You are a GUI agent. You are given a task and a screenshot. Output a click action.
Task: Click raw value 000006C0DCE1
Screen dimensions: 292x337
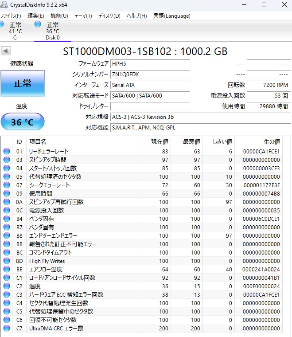click(x=261, y=219)
